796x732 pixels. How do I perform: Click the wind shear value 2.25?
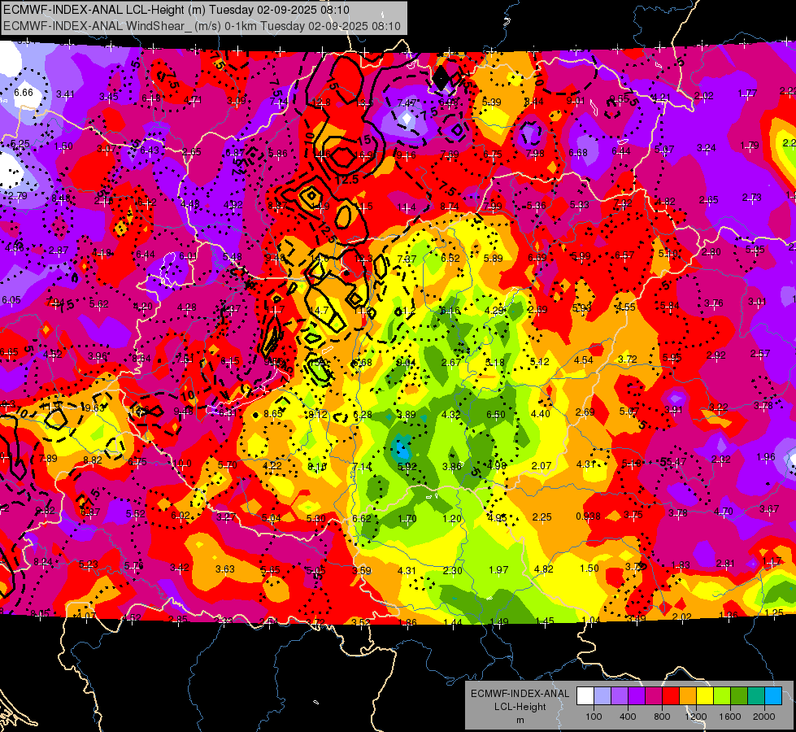542,516
